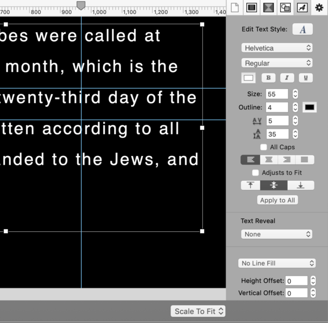The image size is (328, 323).
Task: Click the bottom-left text box handle
Action: coord(6,231)
